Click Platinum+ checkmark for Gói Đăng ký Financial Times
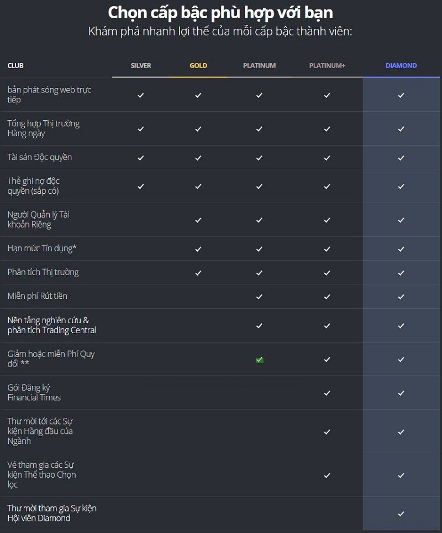The image size is (442, 533). 327,393
